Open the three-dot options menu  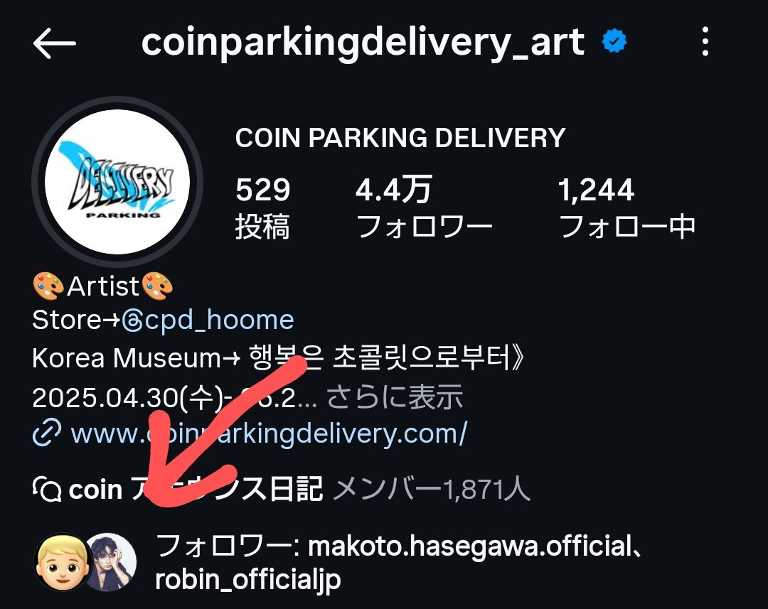705,42
